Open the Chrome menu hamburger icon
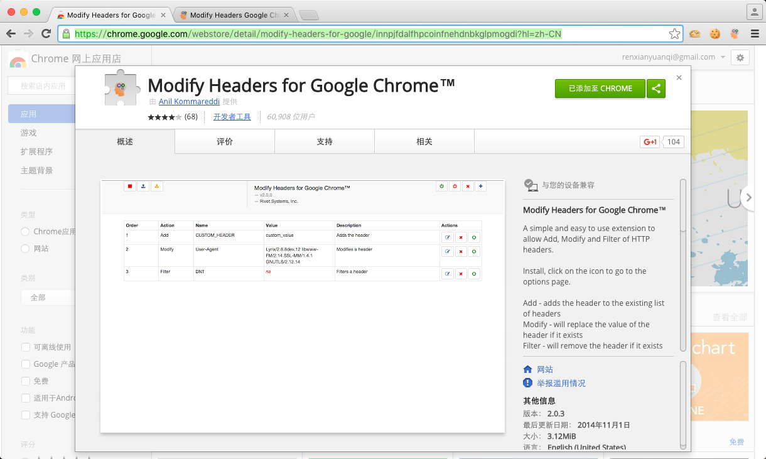Image resolution: width=766 pixels, height=459 pixels. (x=755, y=34)
